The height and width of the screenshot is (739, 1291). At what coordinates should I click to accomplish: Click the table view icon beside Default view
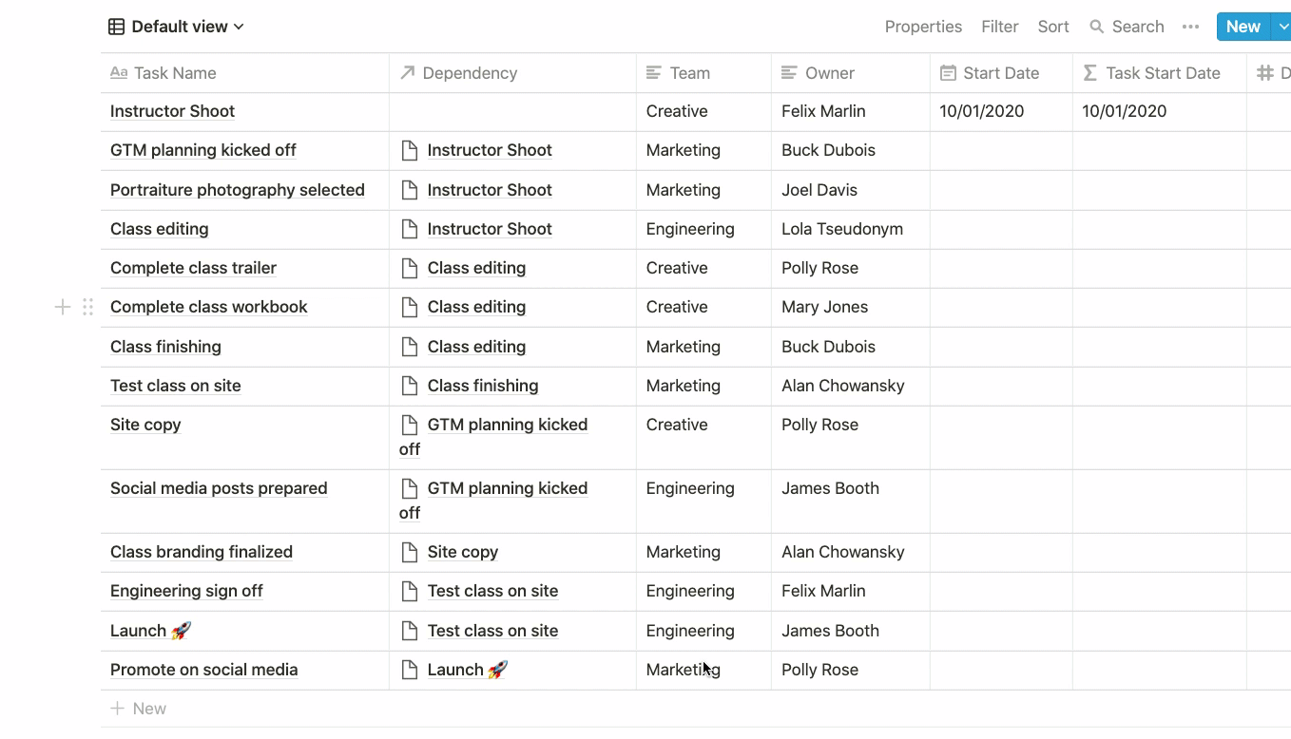click(116, 27)
